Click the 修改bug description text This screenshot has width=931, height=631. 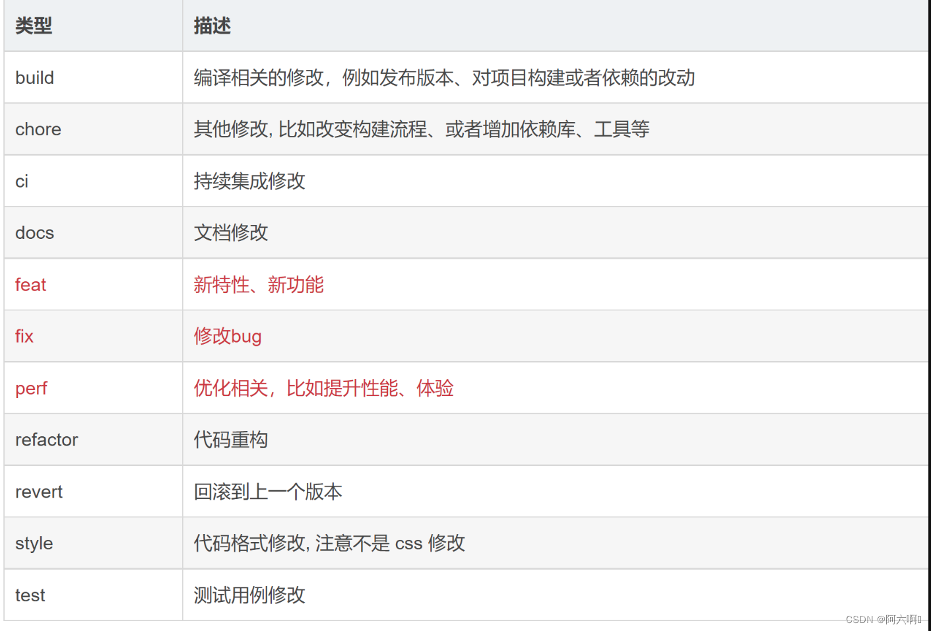228,336
